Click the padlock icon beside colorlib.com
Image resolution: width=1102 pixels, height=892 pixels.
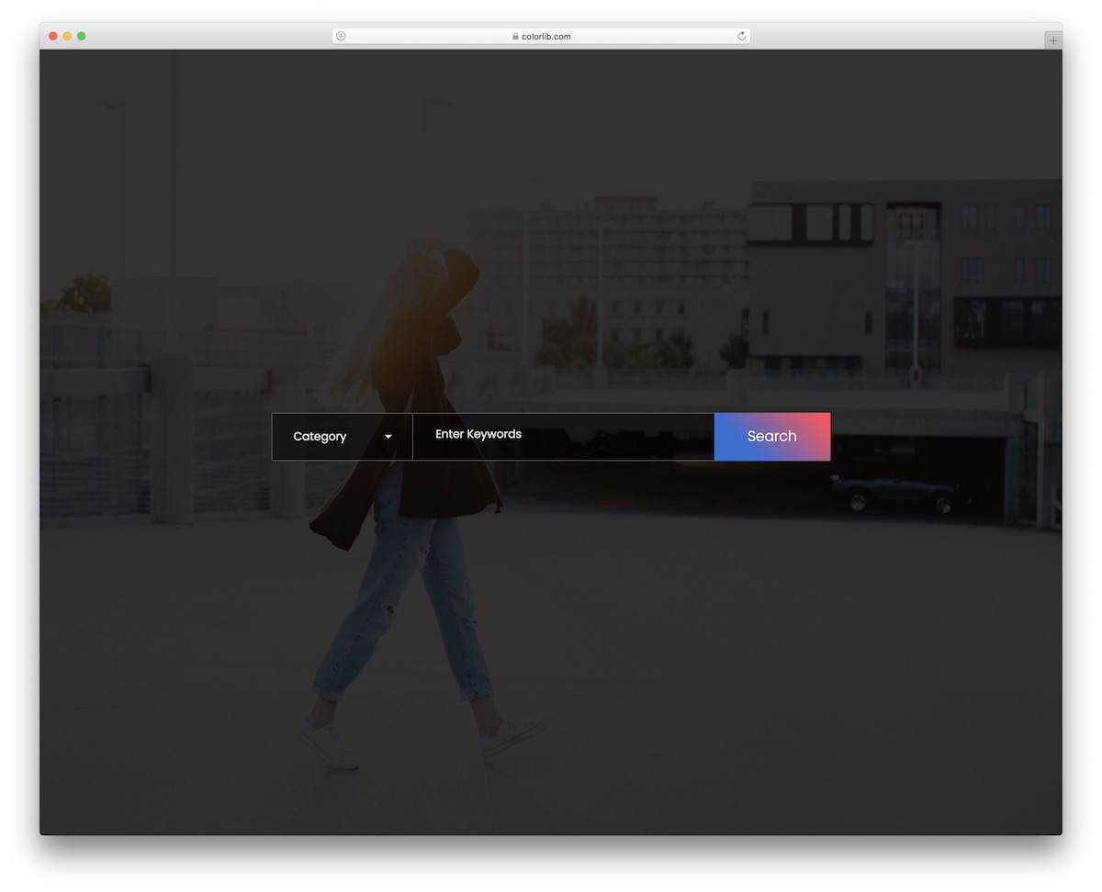click(x=514, y=36)
